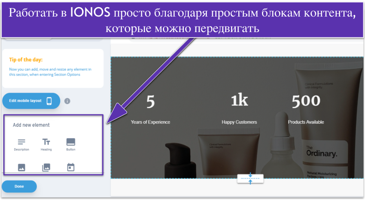Insert an image gallery element
365x201 pixels.
click(46, 167)
